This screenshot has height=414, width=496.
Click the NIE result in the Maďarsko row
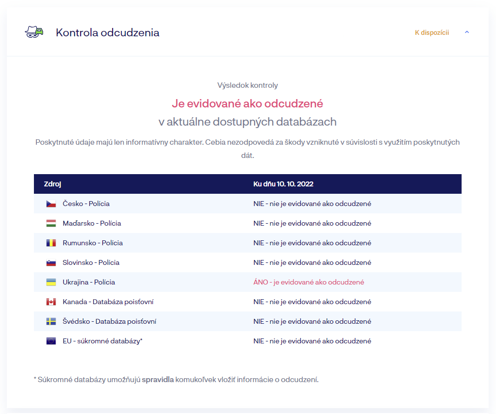312,223
